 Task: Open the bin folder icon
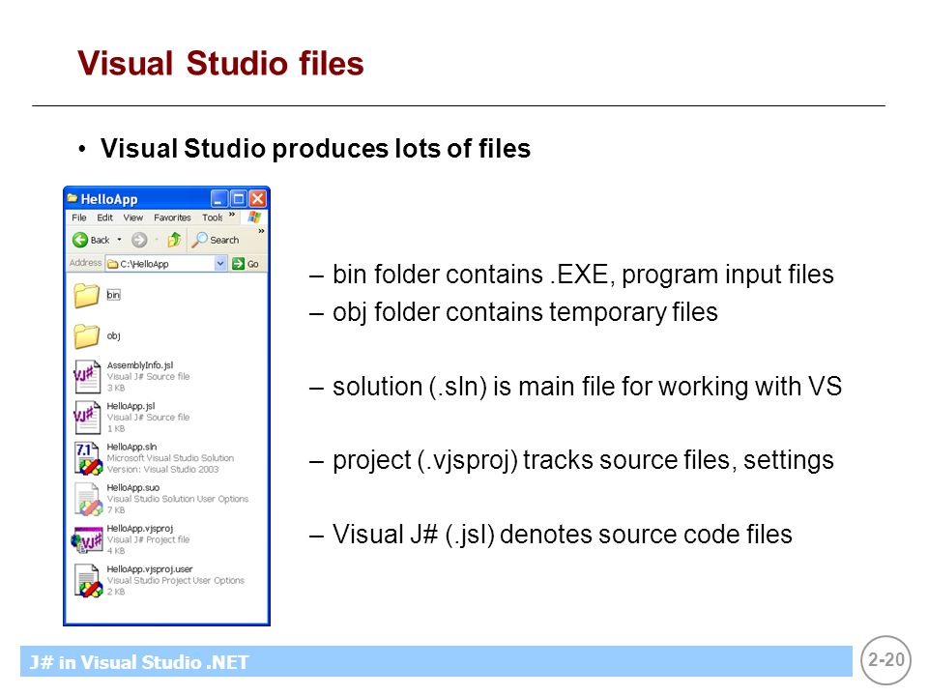point(86,296)
